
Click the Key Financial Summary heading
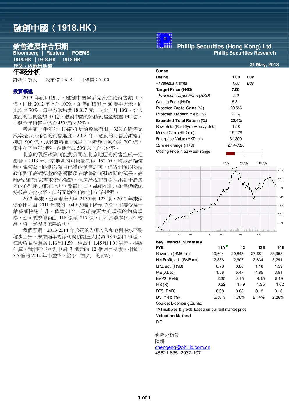(179, 242)
